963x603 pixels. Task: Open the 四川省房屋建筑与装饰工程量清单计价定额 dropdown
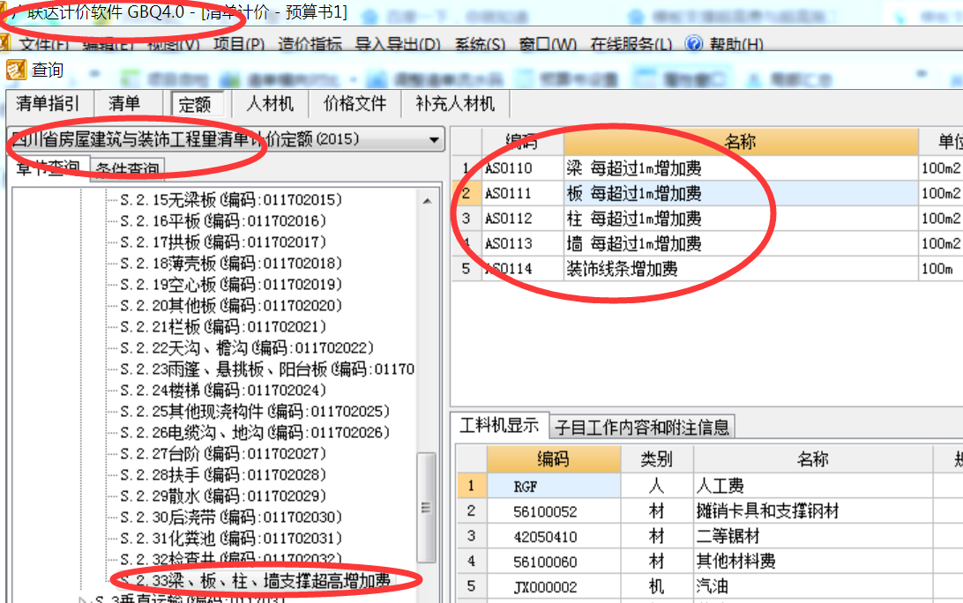[x=433, y=138]
